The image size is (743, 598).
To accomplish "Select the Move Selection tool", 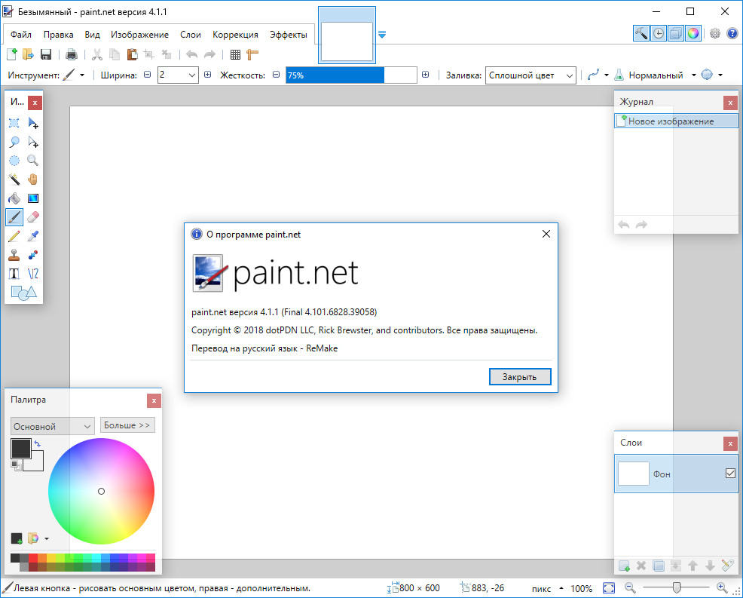I will click(x=32, y=142).
